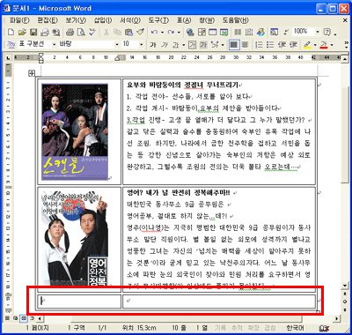
Task: Create a new blank document
Action: pos(11,32)
